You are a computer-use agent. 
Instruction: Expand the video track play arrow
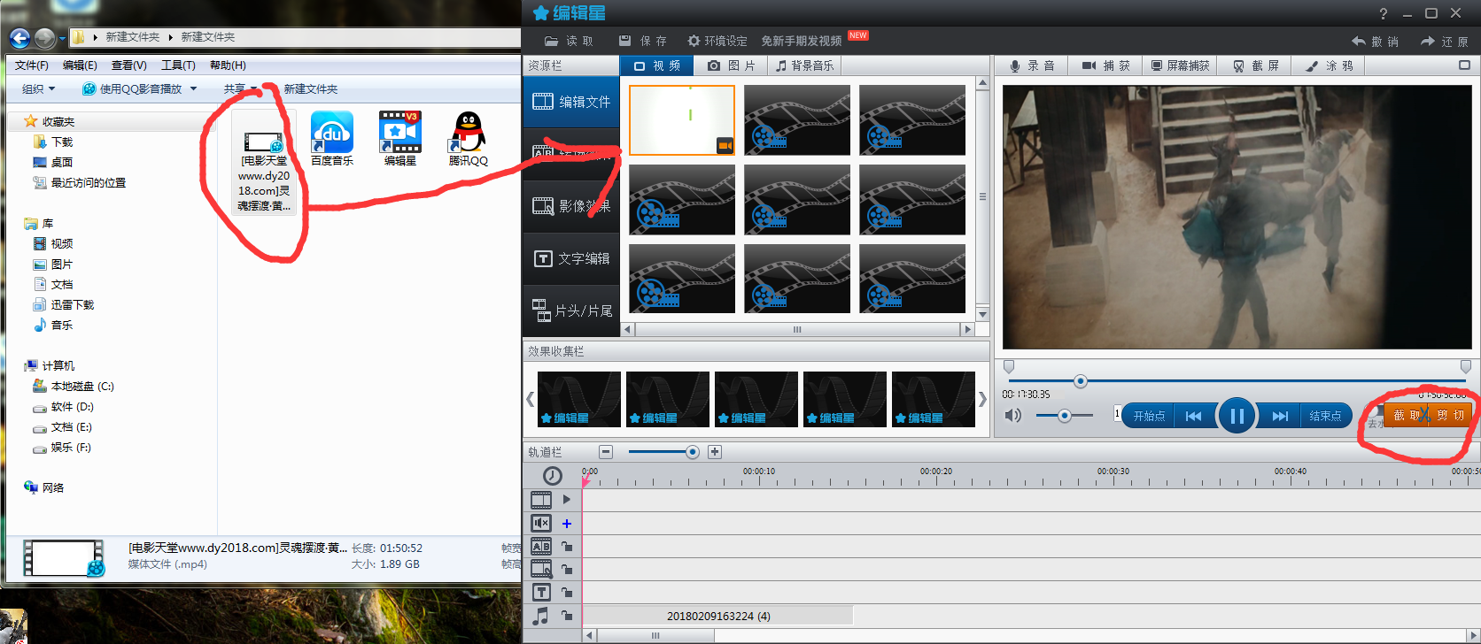[567, 500]
